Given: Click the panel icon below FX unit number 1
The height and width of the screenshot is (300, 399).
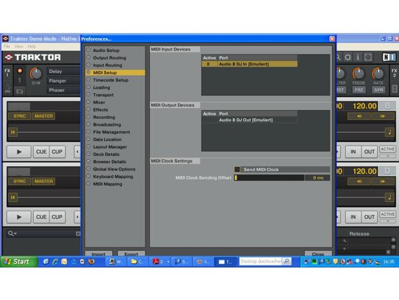Looking at the screenshot, I should [20, 91].
